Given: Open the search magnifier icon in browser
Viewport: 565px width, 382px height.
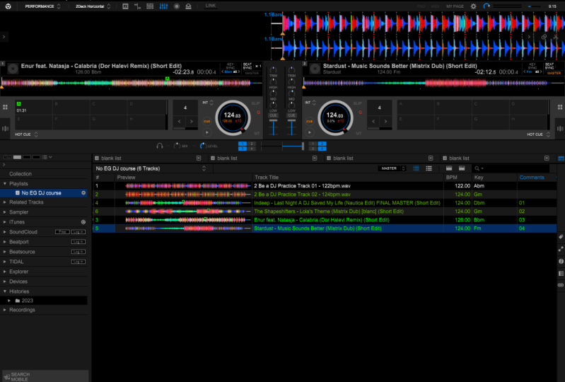Looking at the screenshot, I should [x=477, y=168].
